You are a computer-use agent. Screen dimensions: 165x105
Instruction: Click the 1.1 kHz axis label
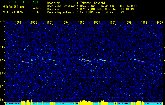coord(2,34)
